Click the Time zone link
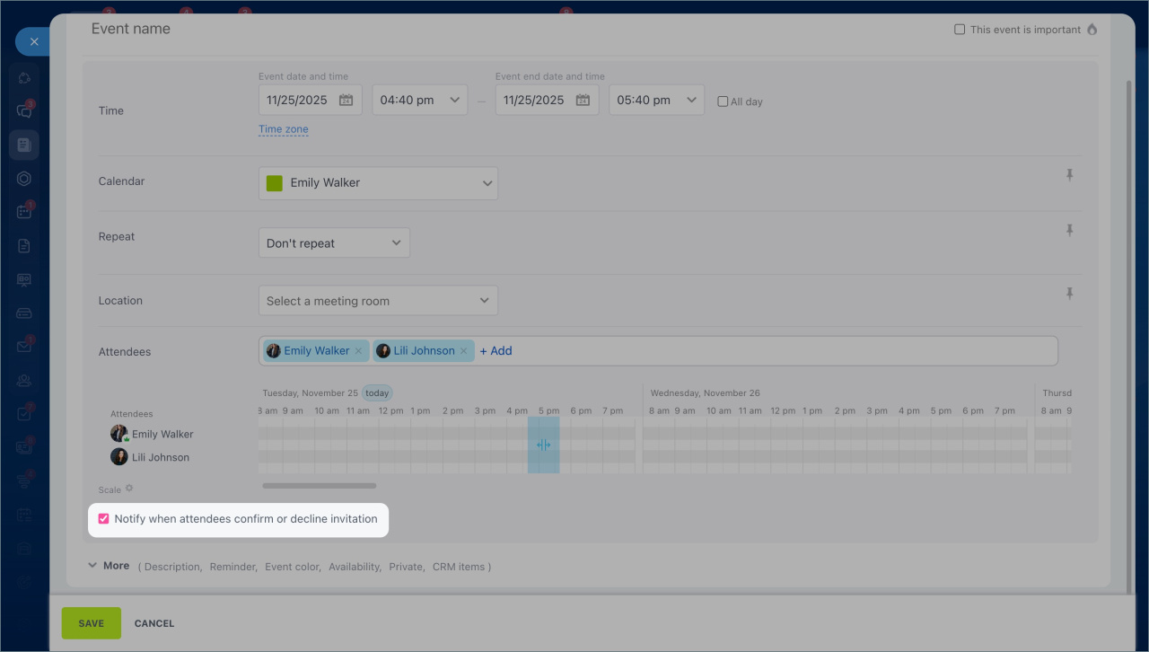Viewport: 1149px width, 652px height. (284, 129)
